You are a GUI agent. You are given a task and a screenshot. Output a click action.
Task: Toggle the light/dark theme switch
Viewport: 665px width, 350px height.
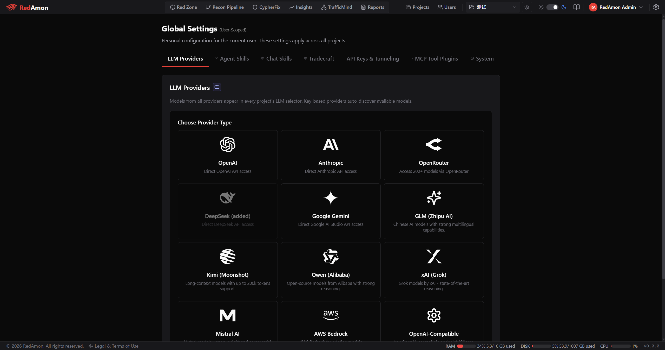(x=552, y=7)
